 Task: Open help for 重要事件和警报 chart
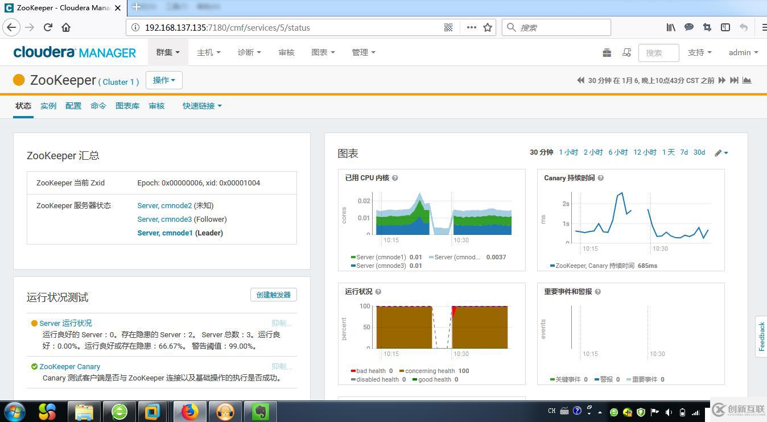597,292
